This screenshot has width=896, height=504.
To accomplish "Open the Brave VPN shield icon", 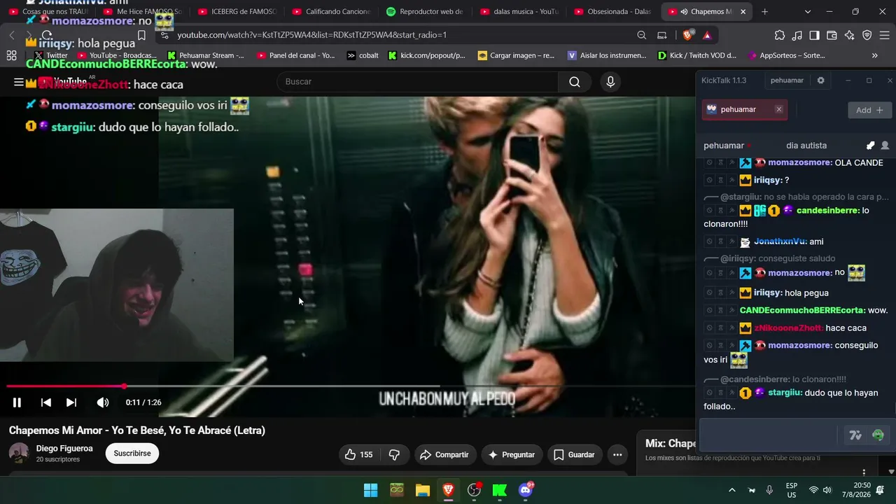I will point(867,35).
